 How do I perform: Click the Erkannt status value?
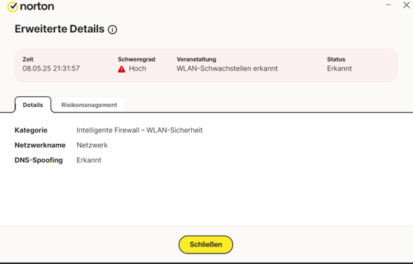(x=339, y=68)
